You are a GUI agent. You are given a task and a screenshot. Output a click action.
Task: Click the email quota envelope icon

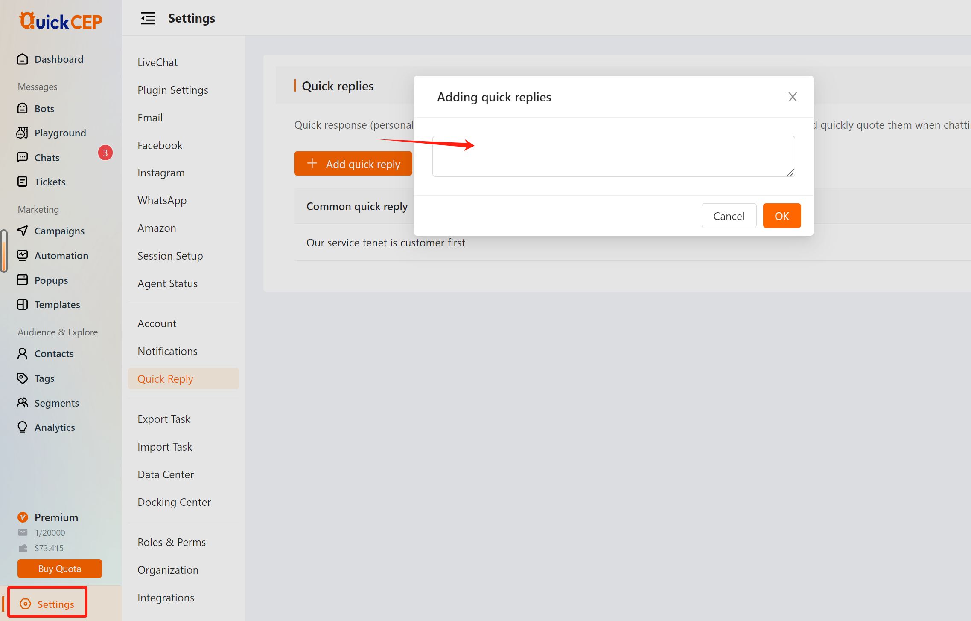23,532
